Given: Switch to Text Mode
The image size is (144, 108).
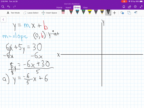Looking at the screenshot, I should (13, 13).
